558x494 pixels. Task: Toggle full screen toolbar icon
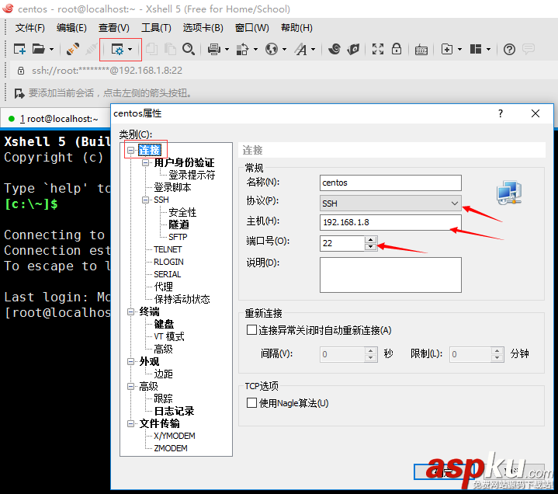(x=378, y=49)
